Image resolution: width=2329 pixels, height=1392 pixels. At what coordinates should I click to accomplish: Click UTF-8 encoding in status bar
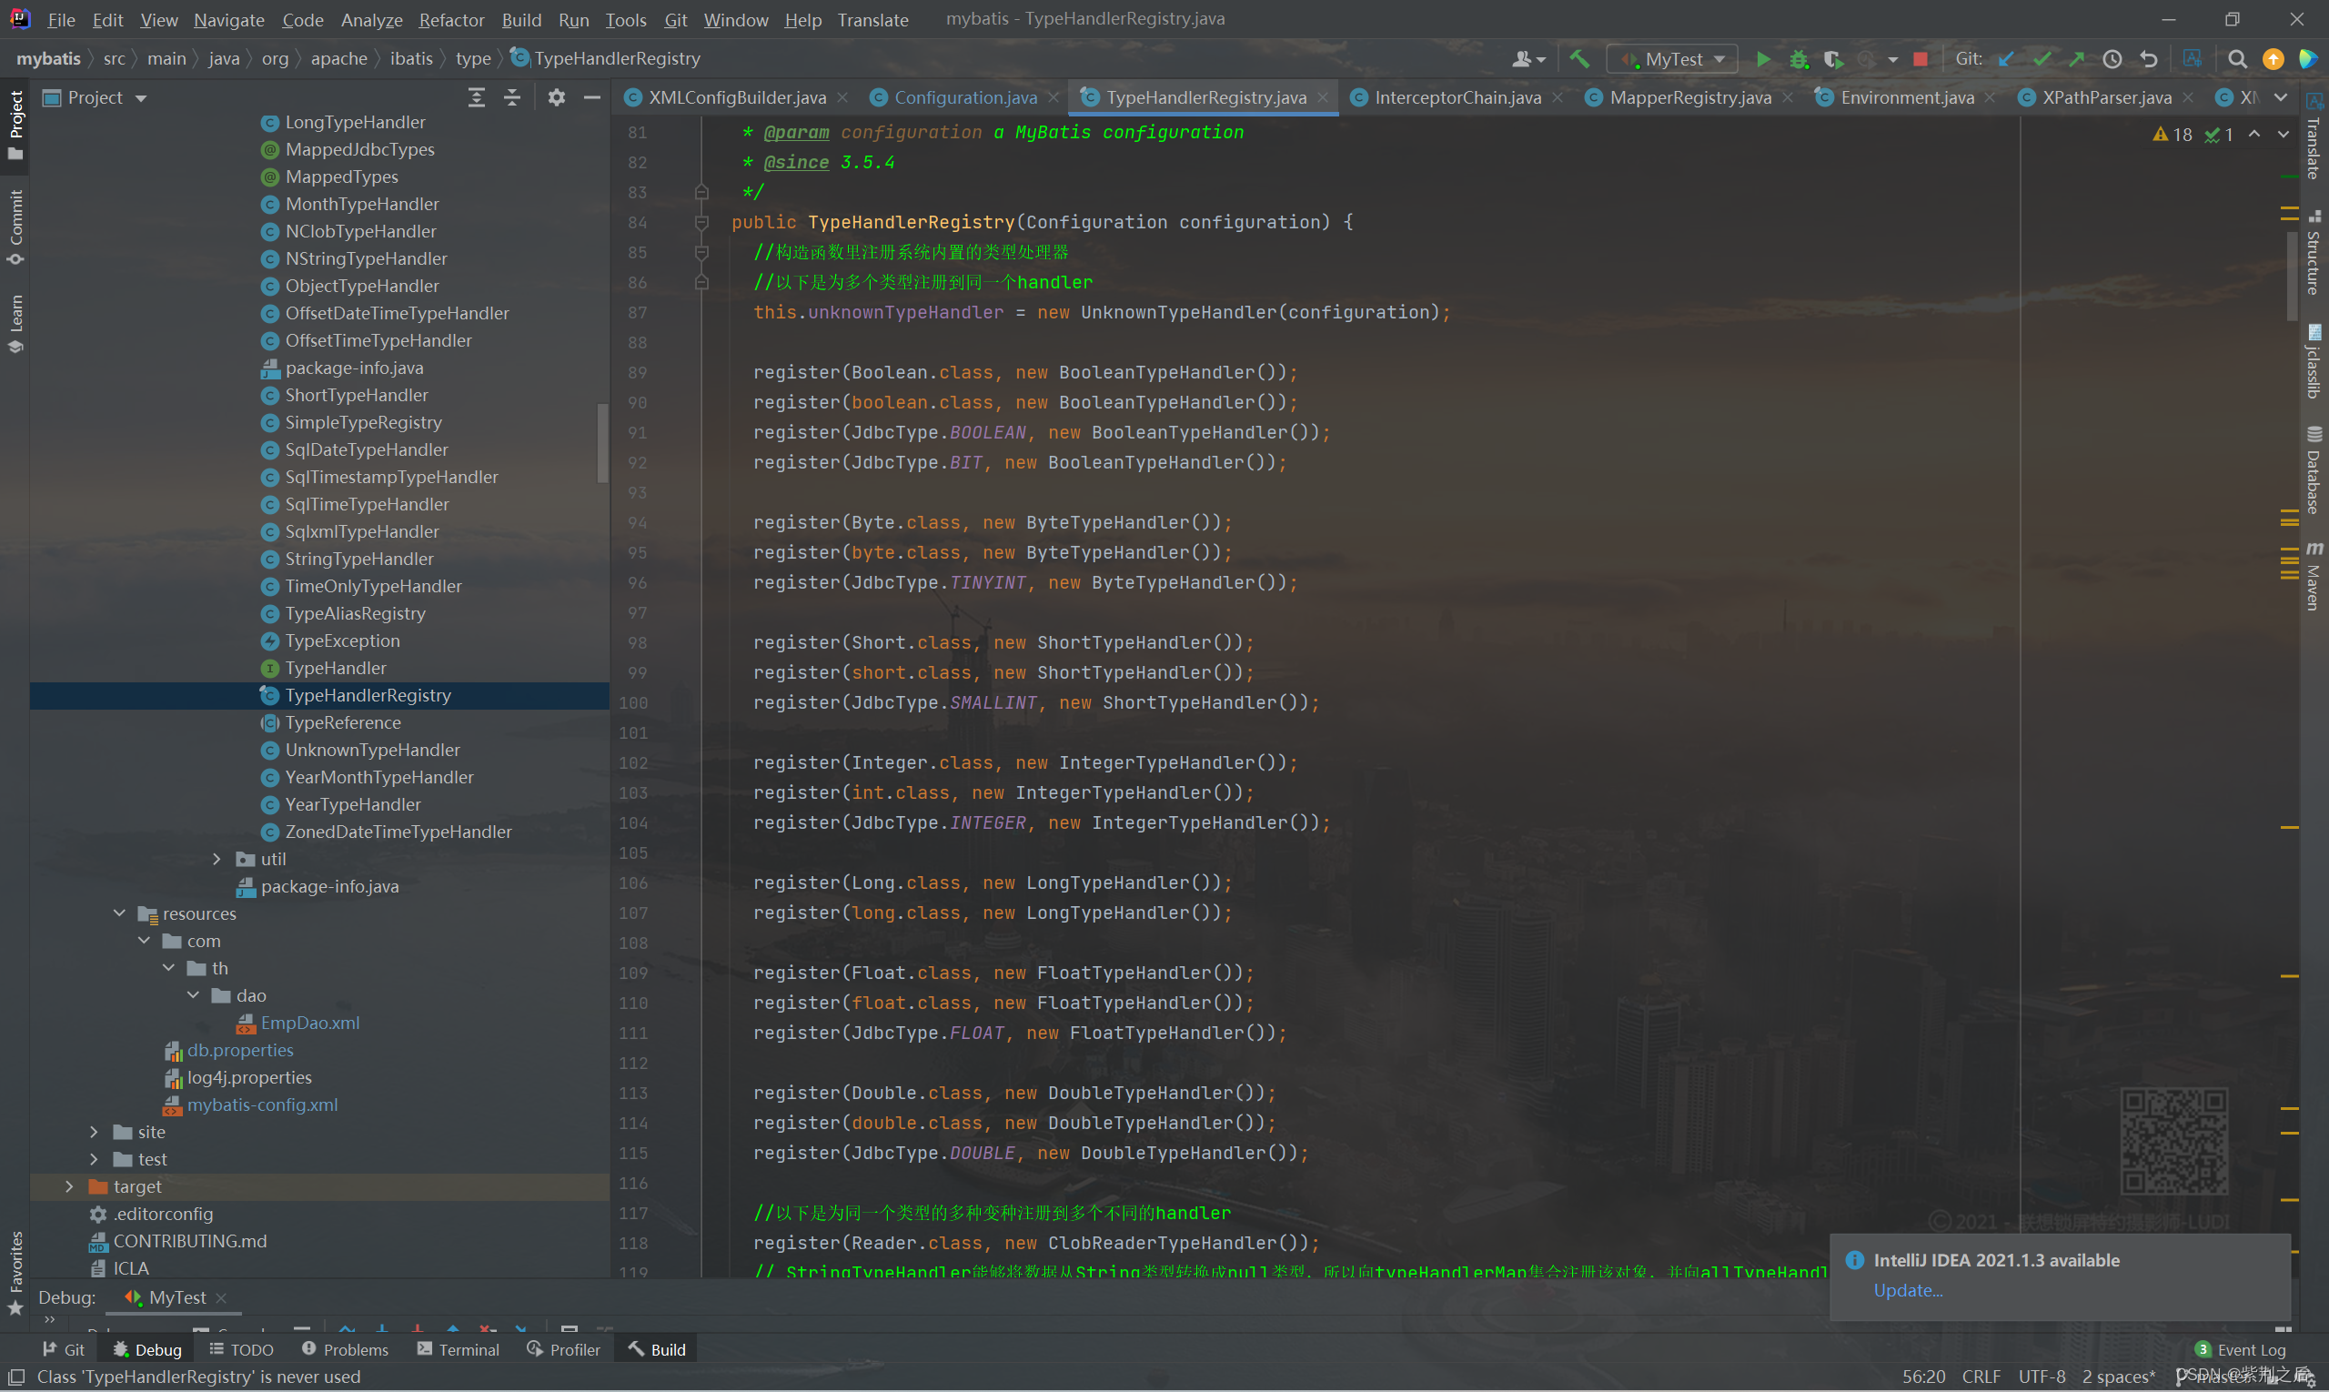coord(2041,1376)
